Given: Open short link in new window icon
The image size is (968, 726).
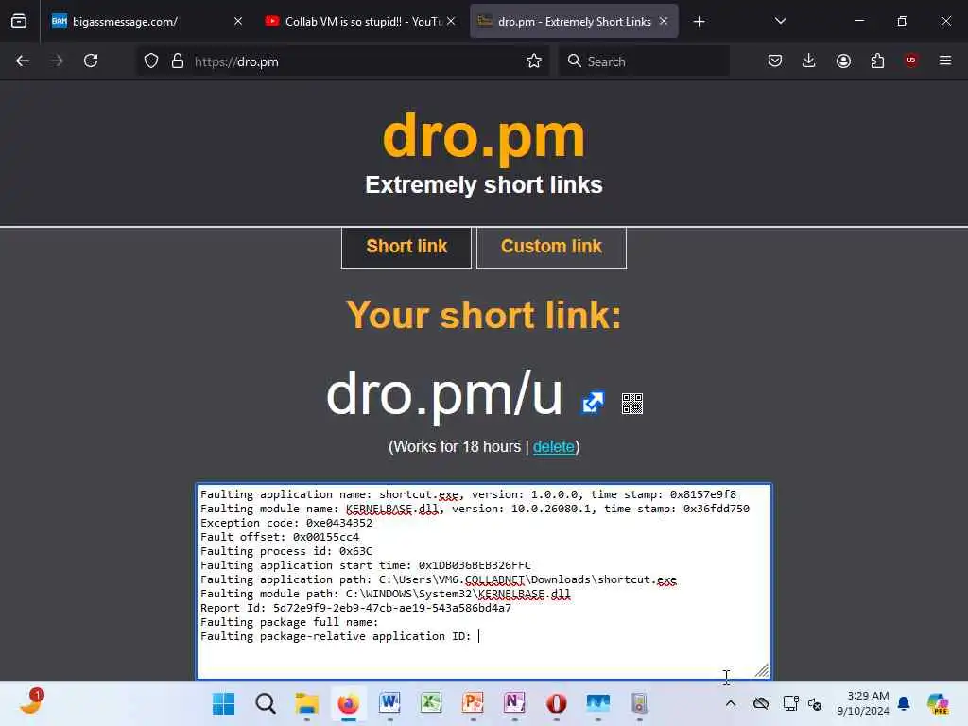Looking at the screenshot, I should [x=593, y=403].
